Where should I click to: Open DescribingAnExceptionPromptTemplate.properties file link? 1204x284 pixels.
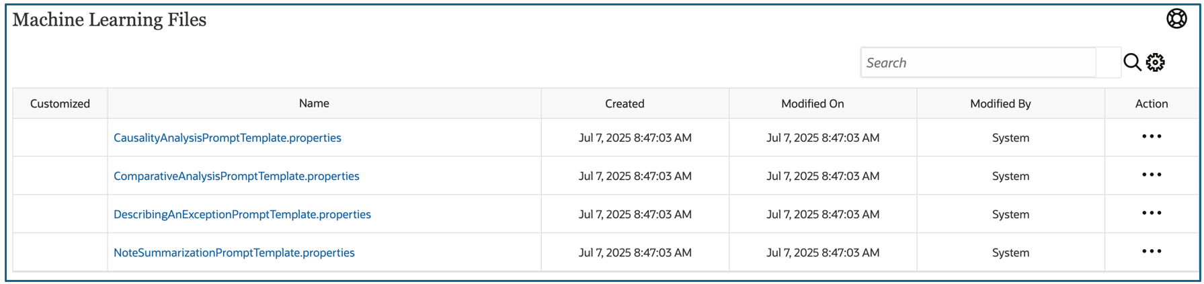point(242,214)
